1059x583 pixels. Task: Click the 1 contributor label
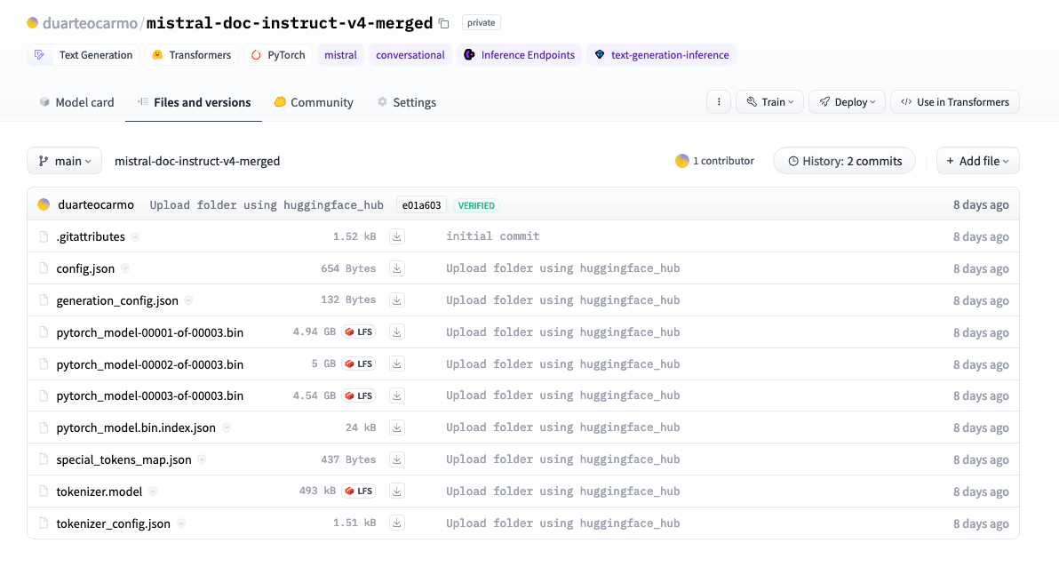click(723, 161)
